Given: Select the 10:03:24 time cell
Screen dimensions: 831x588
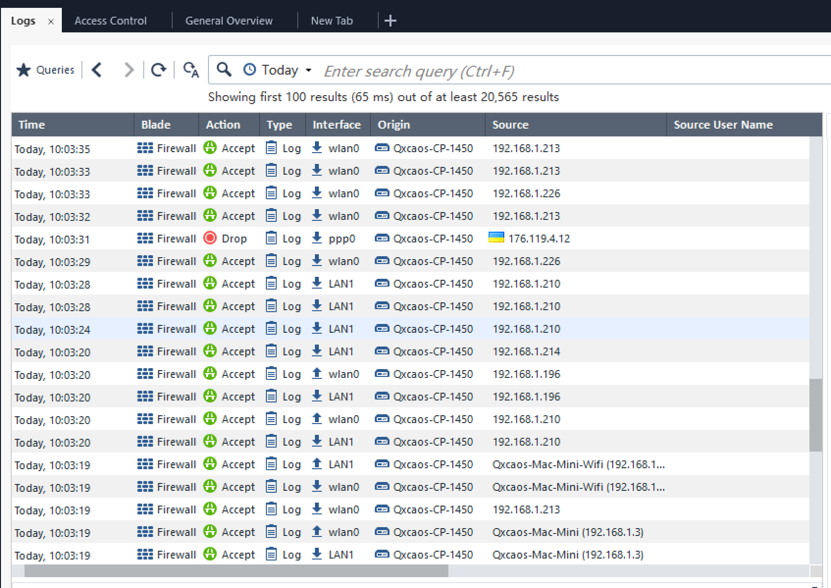Looking at the screenshot, I should pyautogui.click(x=73, y=329).
